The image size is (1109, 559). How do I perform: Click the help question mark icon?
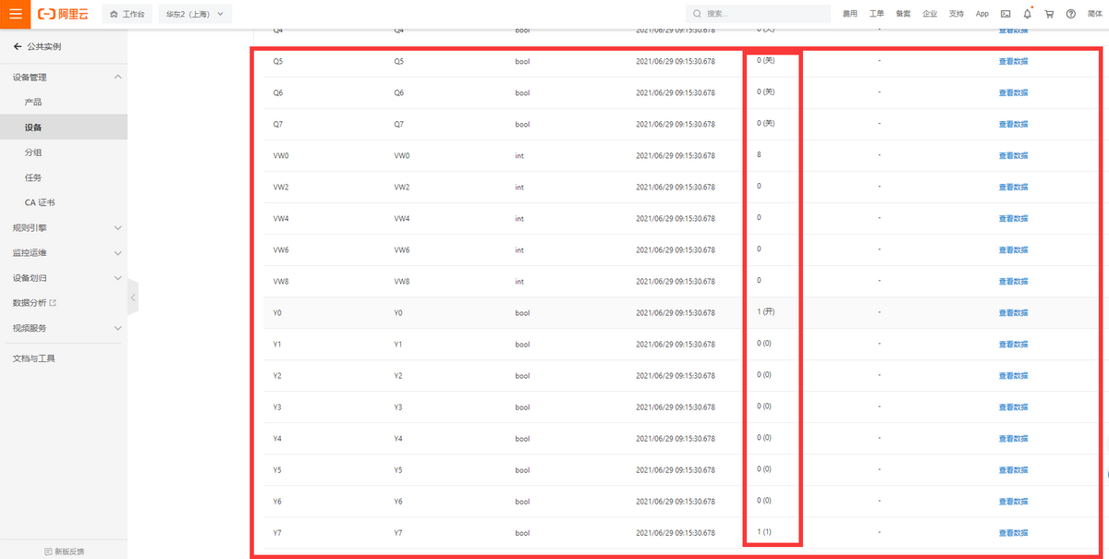click(x=1070, y=14)
